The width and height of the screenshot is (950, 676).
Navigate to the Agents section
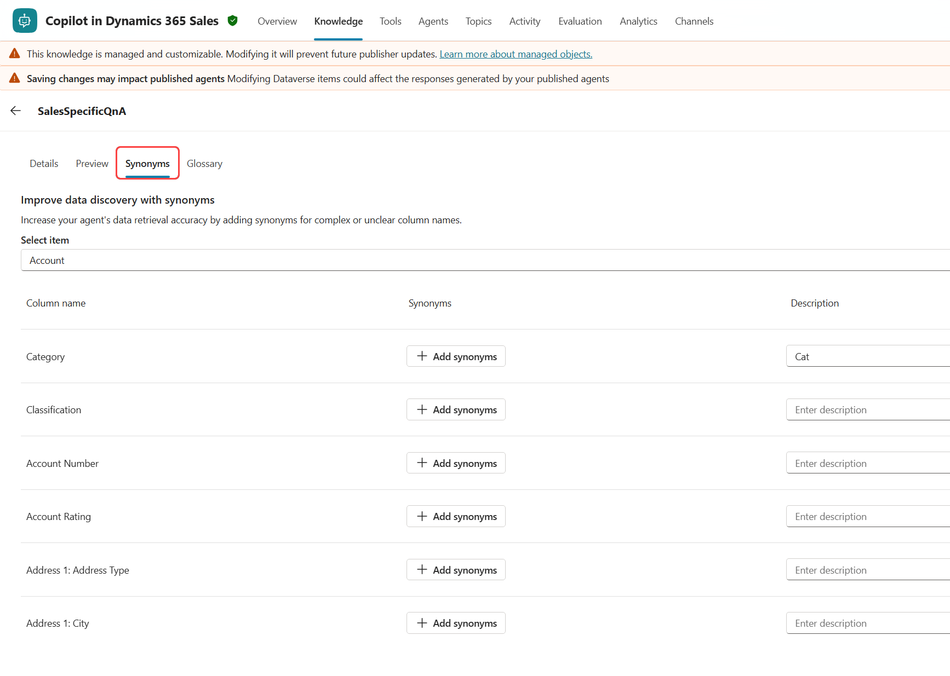(433, 21)
